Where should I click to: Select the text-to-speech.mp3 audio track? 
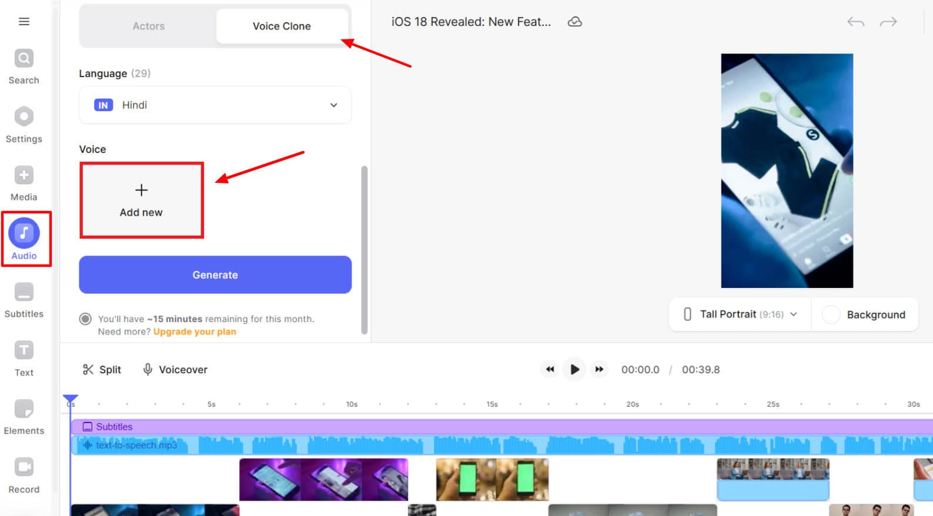click(x=501, y=445)
